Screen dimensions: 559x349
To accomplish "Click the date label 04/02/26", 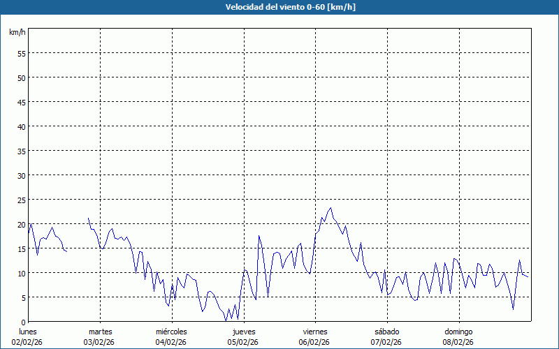I will pos(171,342).
